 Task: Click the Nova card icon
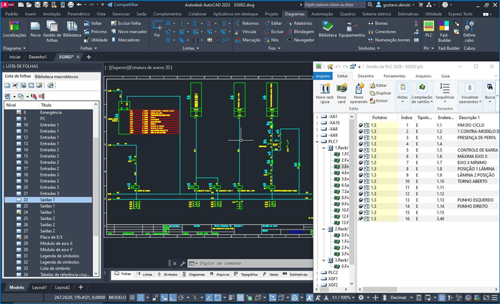[342, 91]
